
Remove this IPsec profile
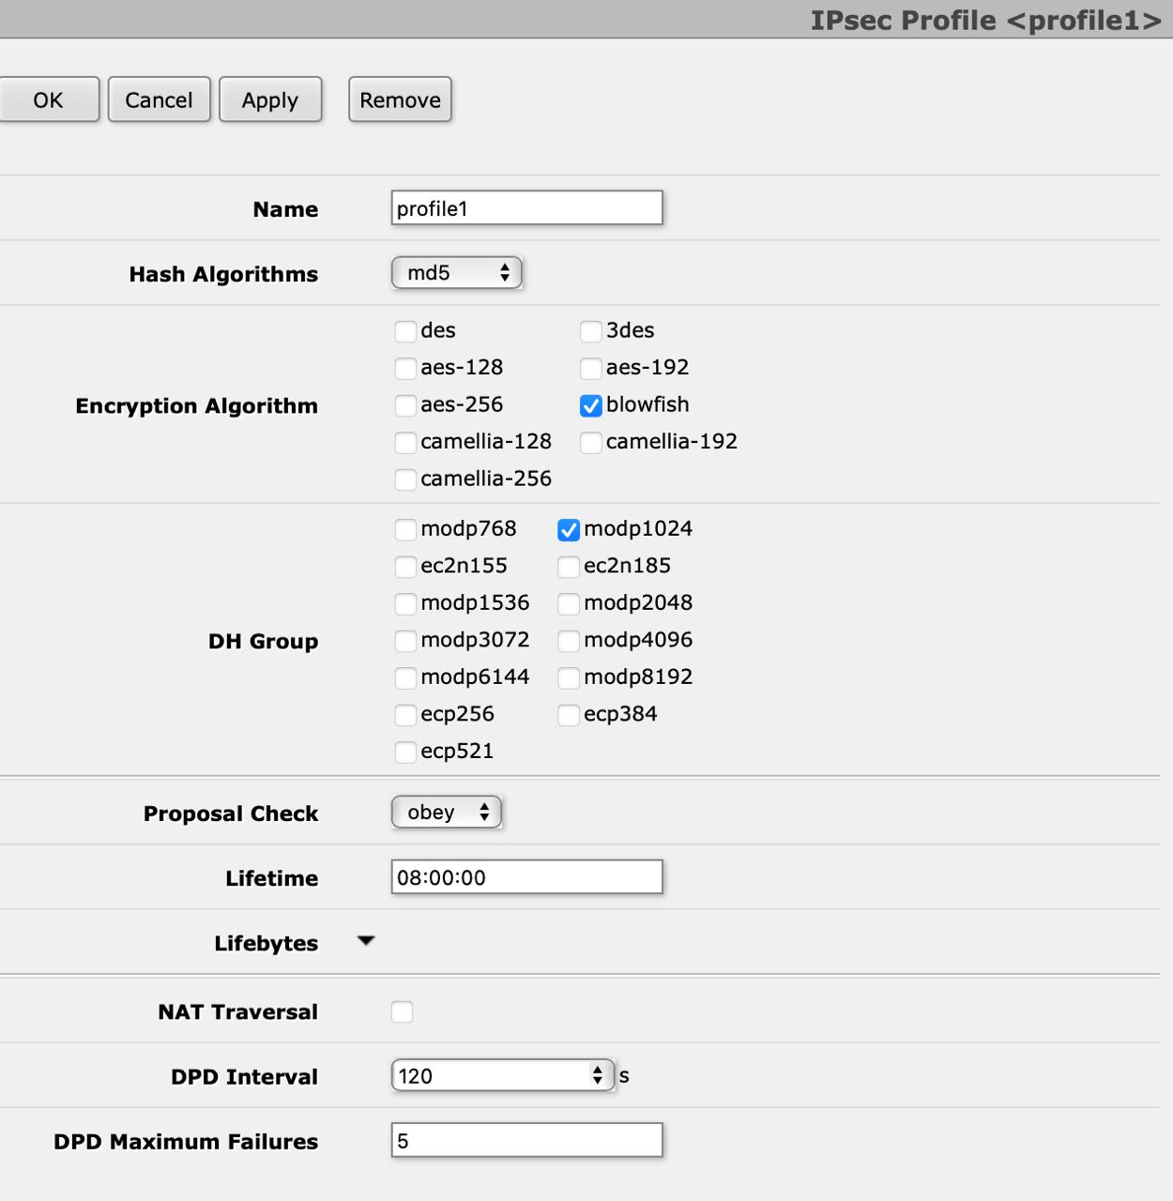(x=400, y=99)
